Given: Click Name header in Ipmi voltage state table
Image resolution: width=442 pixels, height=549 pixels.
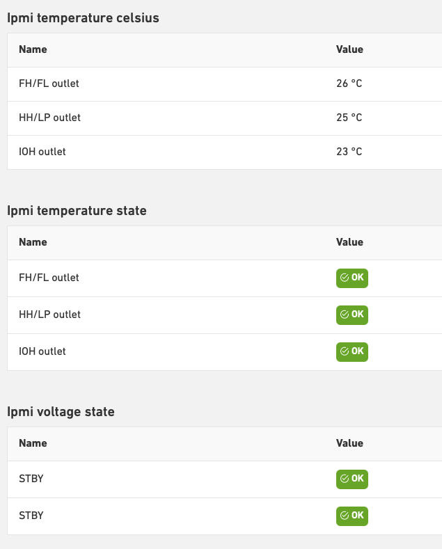Looking at the screenshot, I should [33, 443].
